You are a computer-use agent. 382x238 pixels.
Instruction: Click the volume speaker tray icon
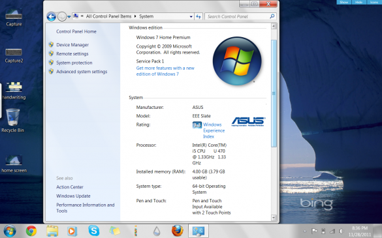click(342, 231)
